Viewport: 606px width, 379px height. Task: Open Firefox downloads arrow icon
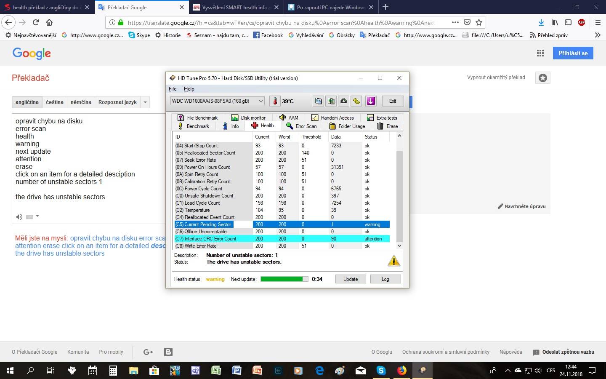541,22
